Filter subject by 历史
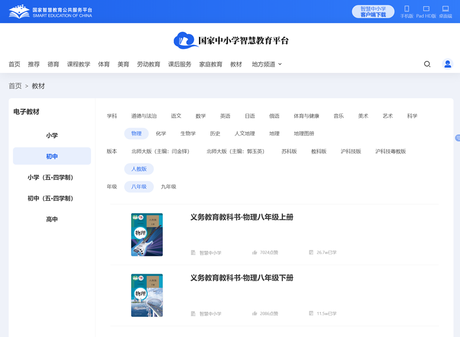Image resolution: width=460 pixels, height=337 pixels. [x=215, y=133]
